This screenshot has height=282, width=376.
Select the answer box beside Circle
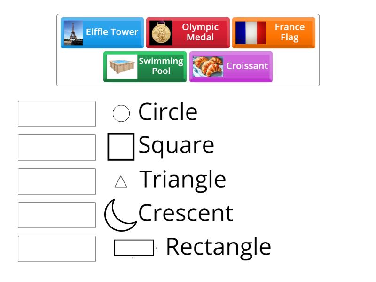tap(56, 114)
